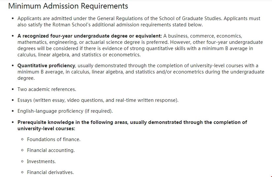The width and height of the screenshot is (272, 177).
Task: Click the bullet before the Essays item
Action: 13,100
